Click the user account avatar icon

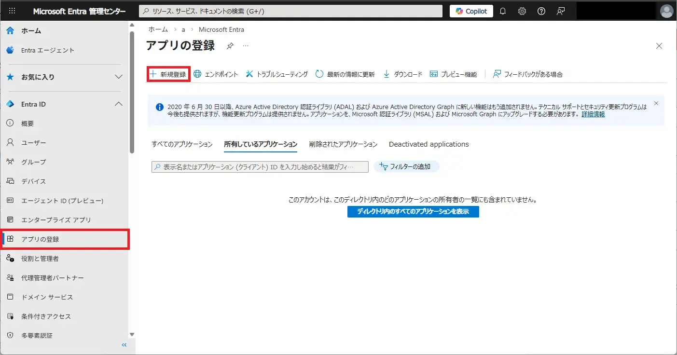[x=666, y=11]
